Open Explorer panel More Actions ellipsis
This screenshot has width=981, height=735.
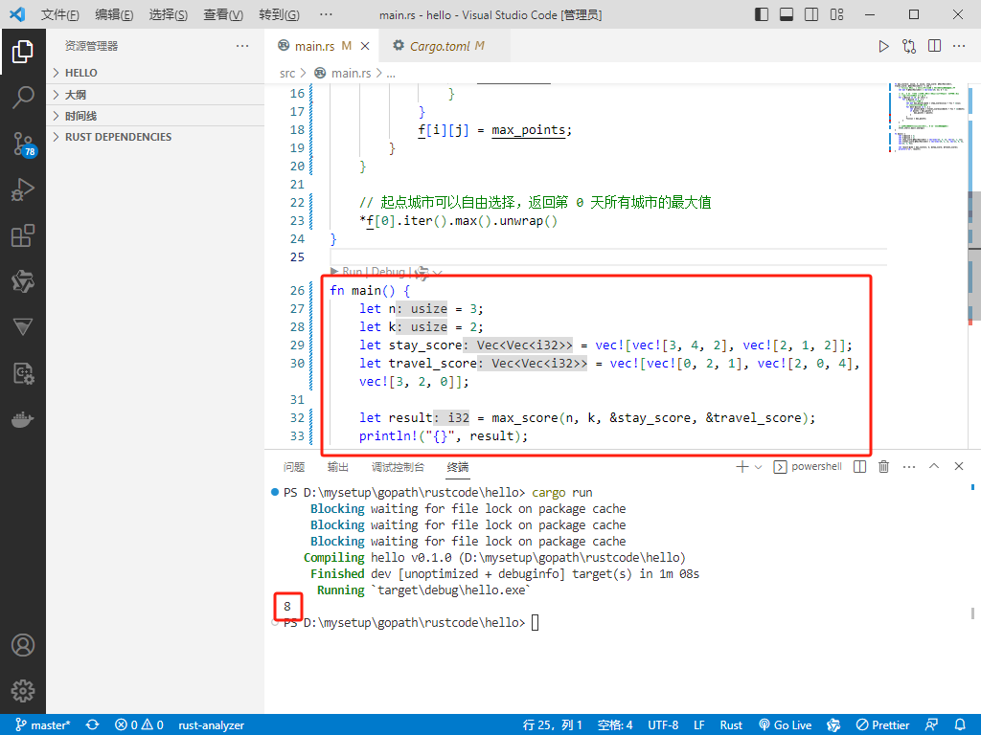[242, 46]
